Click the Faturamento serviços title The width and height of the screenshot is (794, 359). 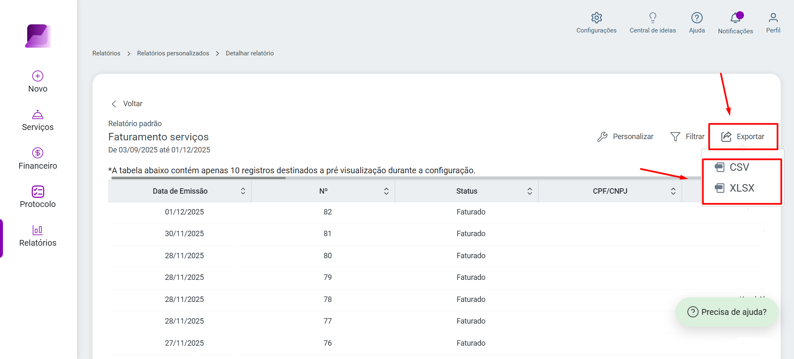coord(158,137)
